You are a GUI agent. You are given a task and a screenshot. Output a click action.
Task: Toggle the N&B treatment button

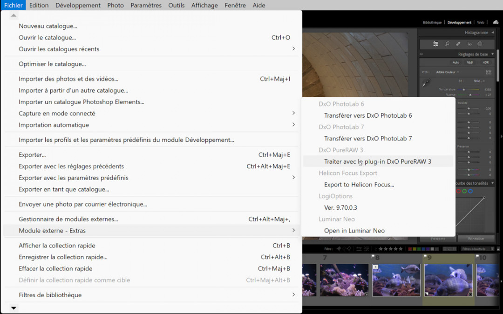point(469,62)
